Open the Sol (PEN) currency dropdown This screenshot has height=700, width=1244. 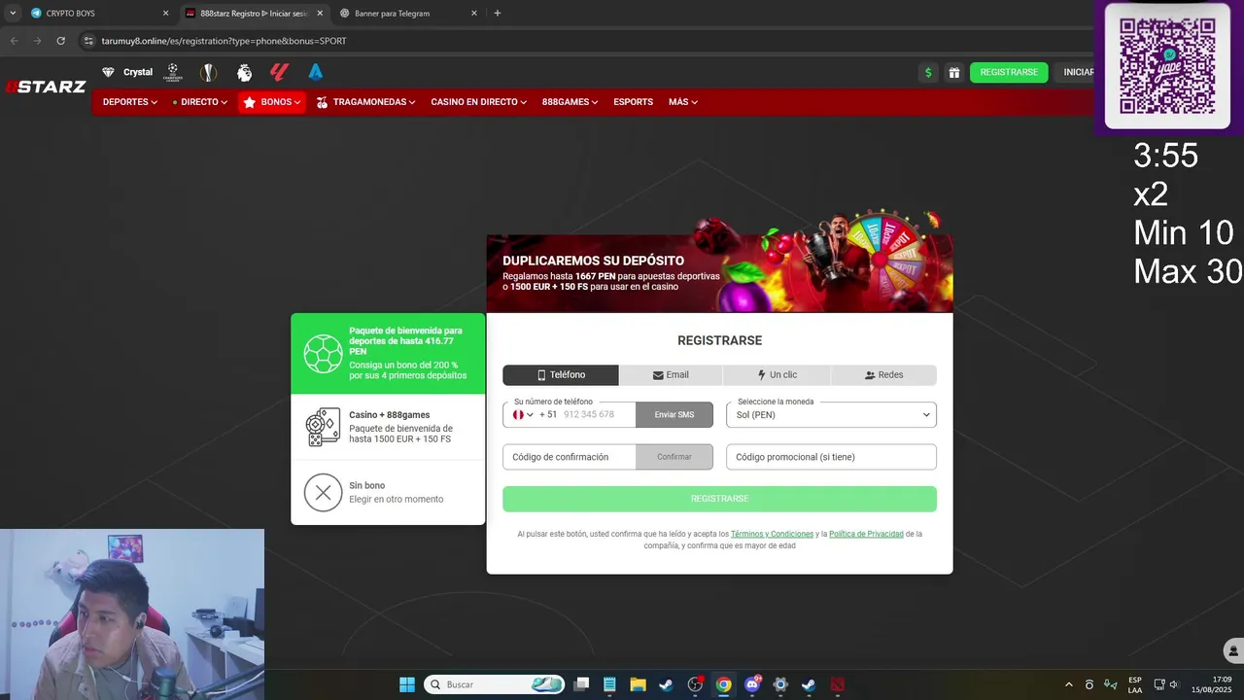[831, 415]
